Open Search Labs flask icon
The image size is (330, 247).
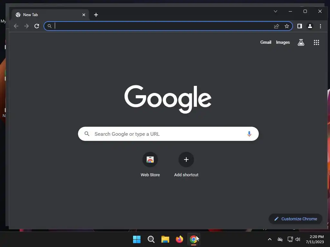coord(301,42)
